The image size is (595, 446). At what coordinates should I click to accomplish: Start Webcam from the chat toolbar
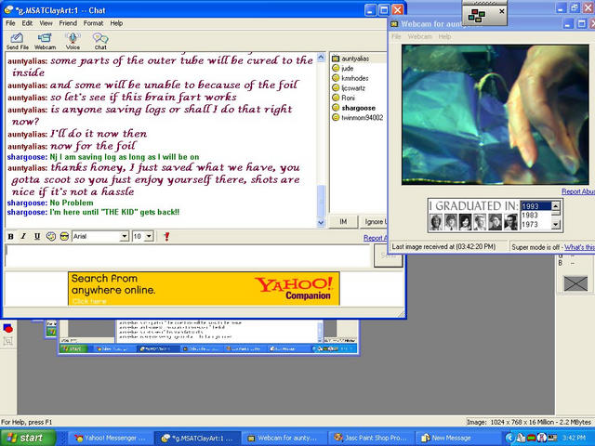[45, 41]
